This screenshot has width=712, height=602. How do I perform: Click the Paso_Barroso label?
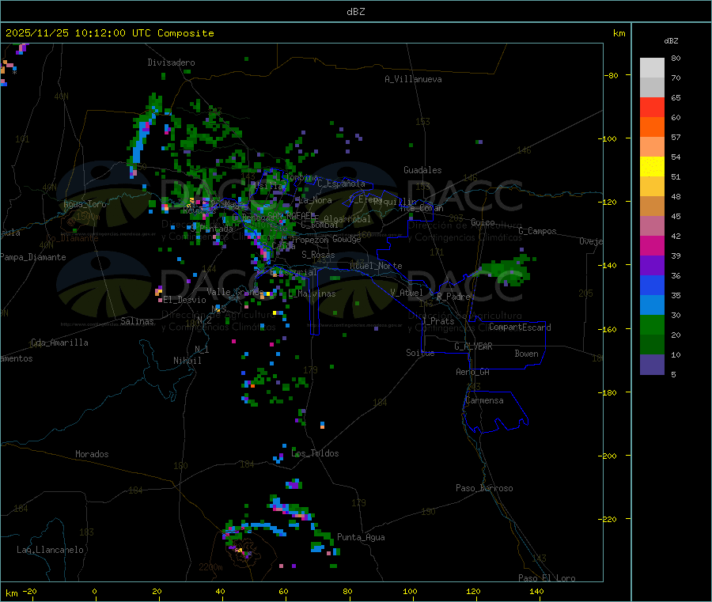pos(484,488)
